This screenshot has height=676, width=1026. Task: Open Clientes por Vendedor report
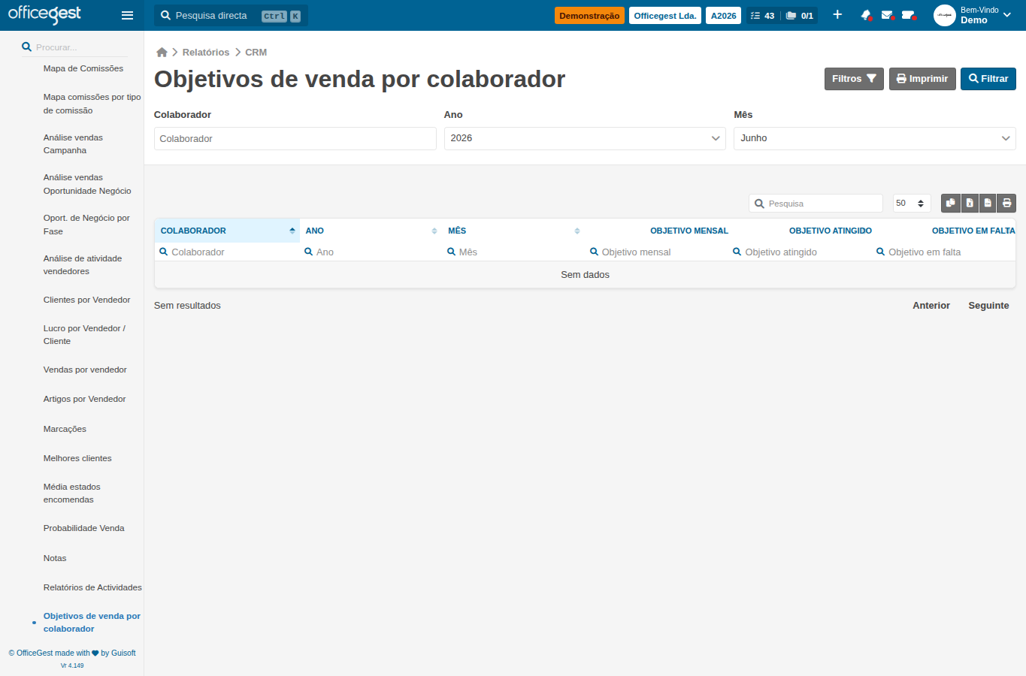tap(87, 300)
